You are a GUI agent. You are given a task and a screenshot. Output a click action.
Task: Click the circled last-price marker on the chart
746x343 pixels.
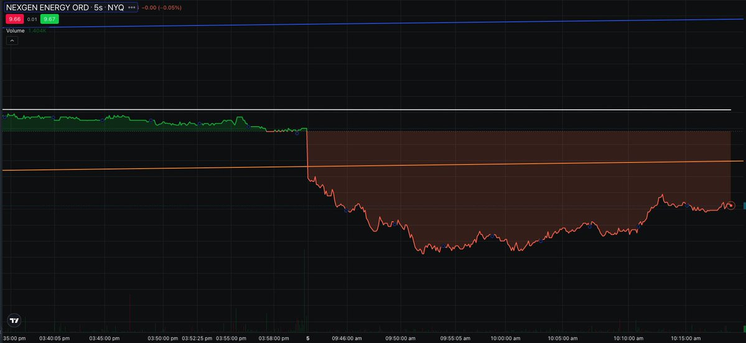point(731,206)
